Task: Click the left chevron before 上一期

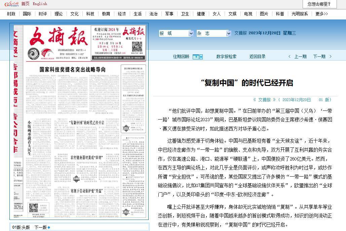Action: 290,57
